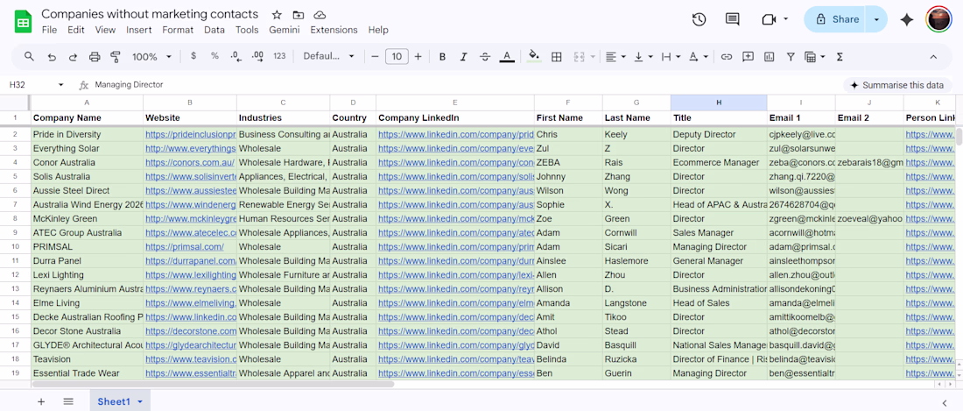Decrease decimal places
Image resolution: width=963 pixels, height=411 pixels.
tap(235, 56)
